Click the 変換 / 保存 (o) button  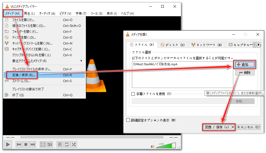click(217, 127)
